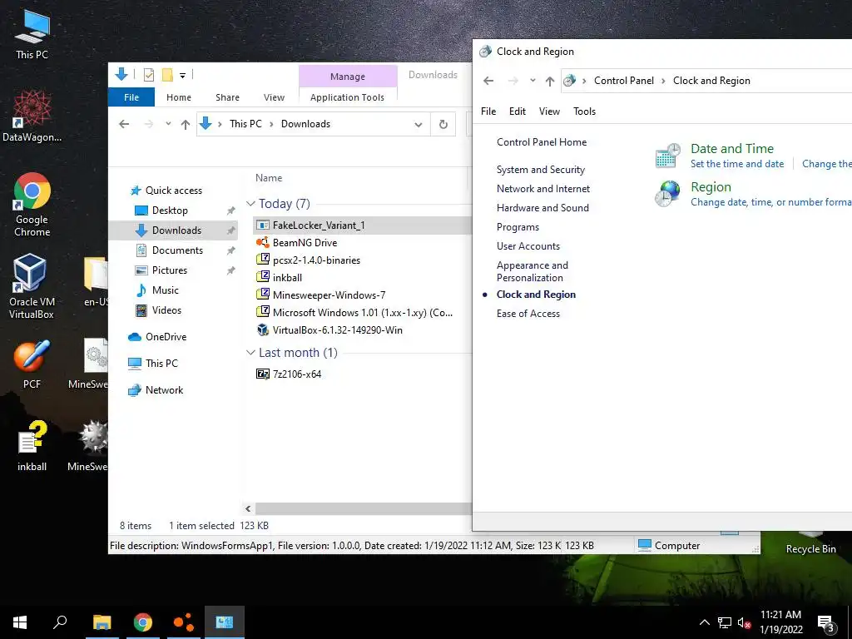This screenshot has height=639, width=852.
Task: Show hidden tray icons chevron
Action: tap(704, 622)
